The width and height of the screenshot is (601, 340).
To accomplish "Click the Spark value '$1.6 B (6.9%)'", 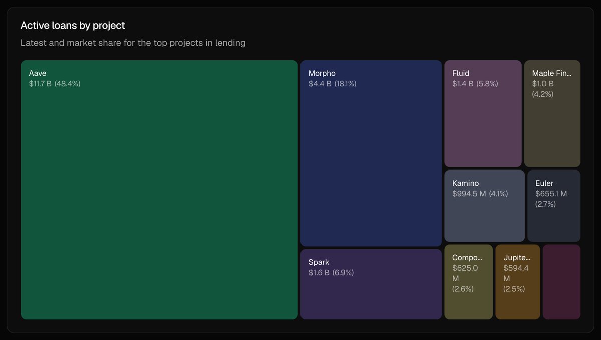I will click(331, 273).
